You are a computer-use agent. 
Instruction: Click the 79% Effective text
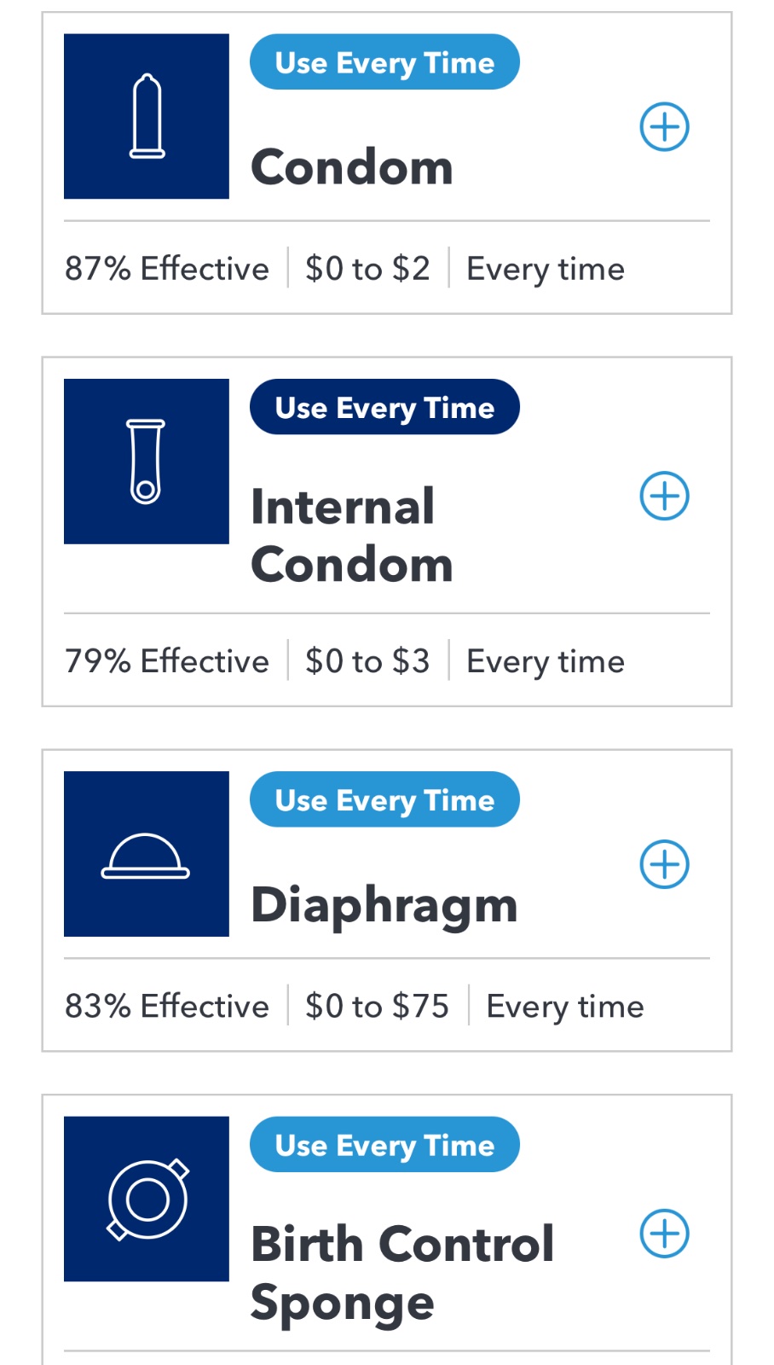(167, 661)
